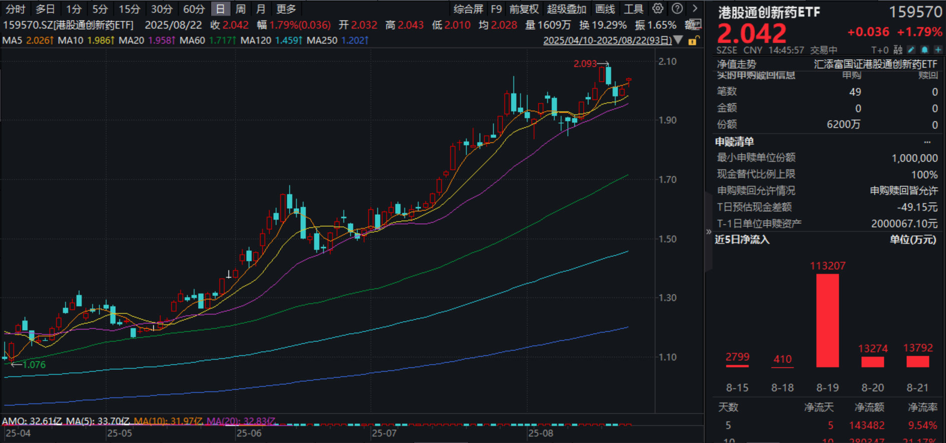Click the 画线 drawing tools button

click(605, 9)
